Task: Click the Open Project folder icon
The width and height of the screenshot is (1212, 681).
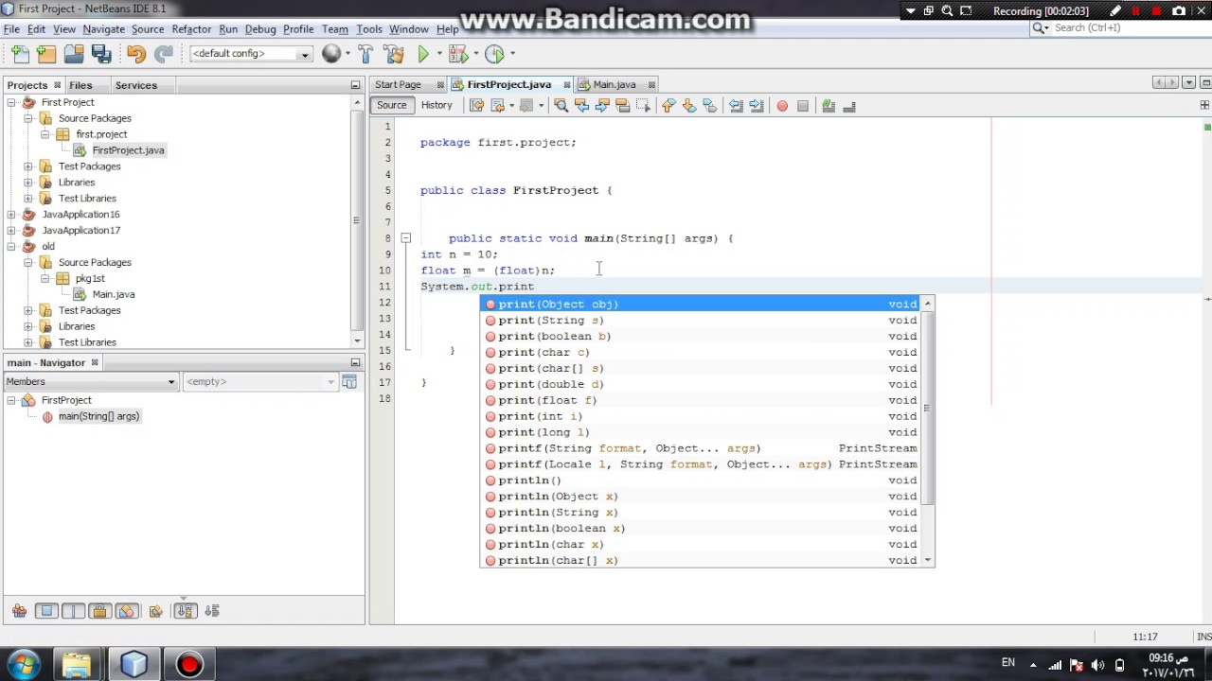Action: pos(74,54)
